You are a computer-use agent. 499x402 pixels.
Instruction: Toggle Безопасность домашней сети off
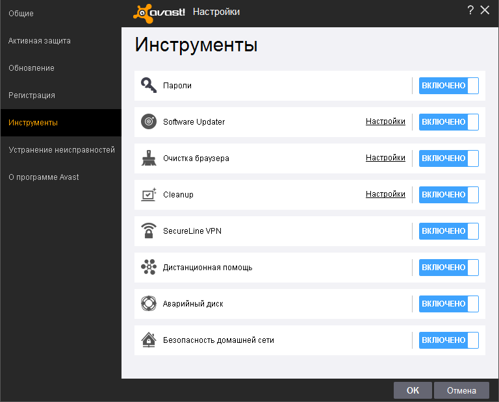point(448,340)
